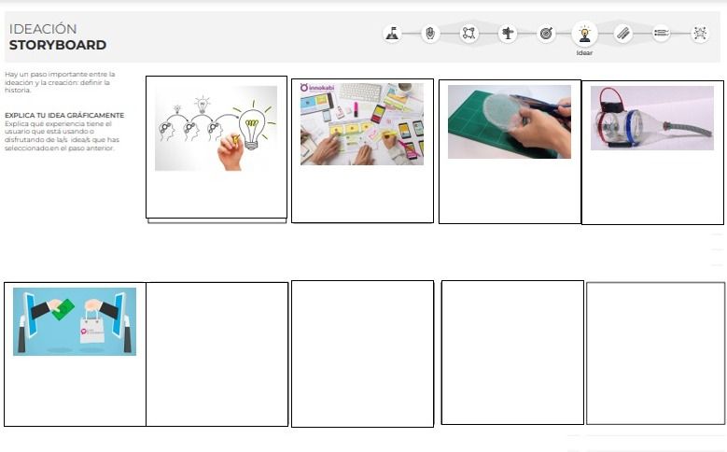This screenshot has height=452, width=727.
Task: Select the innokabi wireframe prototyping image
Action: tap(362, 124)
